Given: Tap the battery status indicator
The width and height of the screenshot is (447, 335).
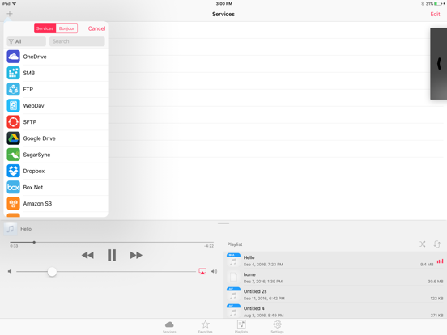Looking at the screenshot, I should pos(439,4).
